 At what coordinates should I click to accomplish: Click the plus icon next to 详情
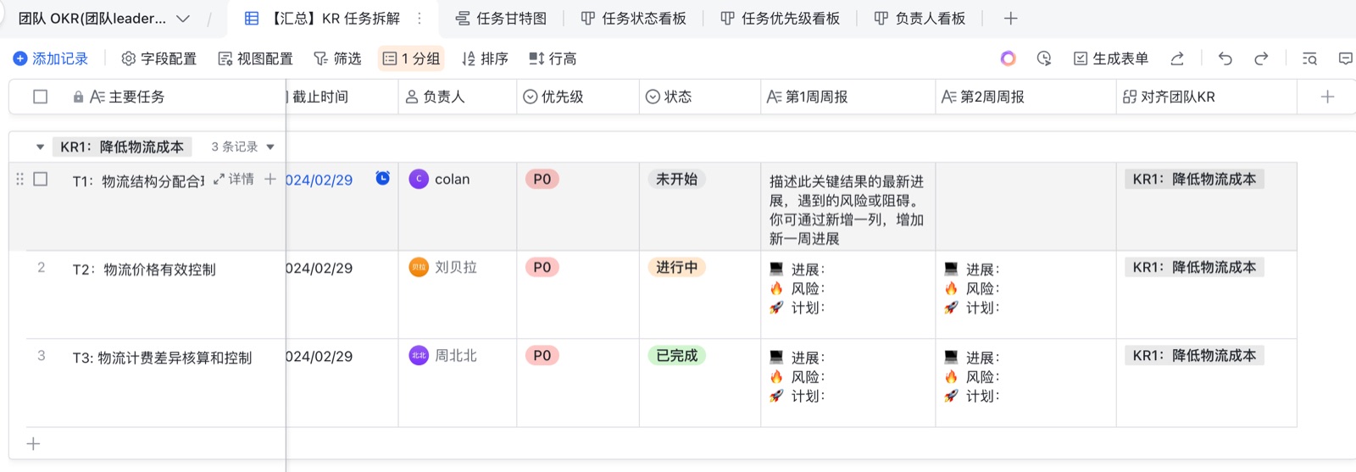[270, 179]
